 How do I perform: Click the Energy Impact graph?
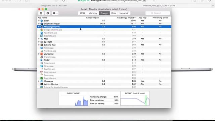pyautogui.click(x=74, y=98)
